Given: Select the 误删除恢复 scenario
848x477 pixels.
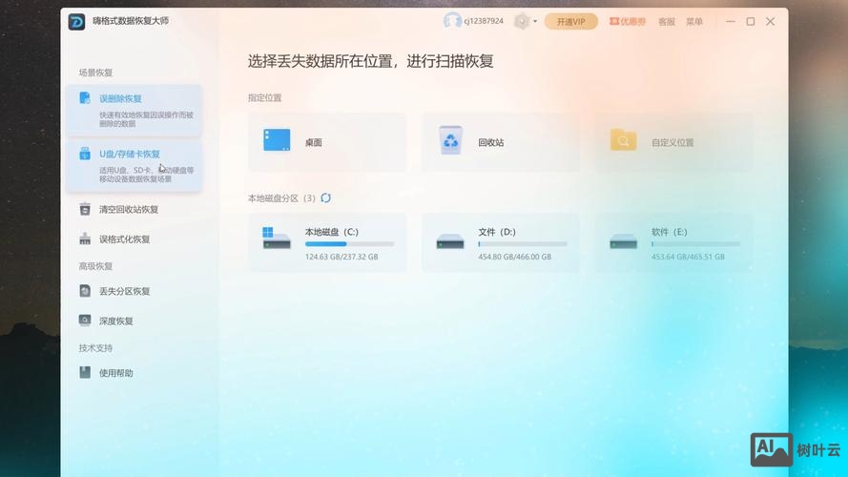Looking at the screenshot, I should (x=134, y=111).
